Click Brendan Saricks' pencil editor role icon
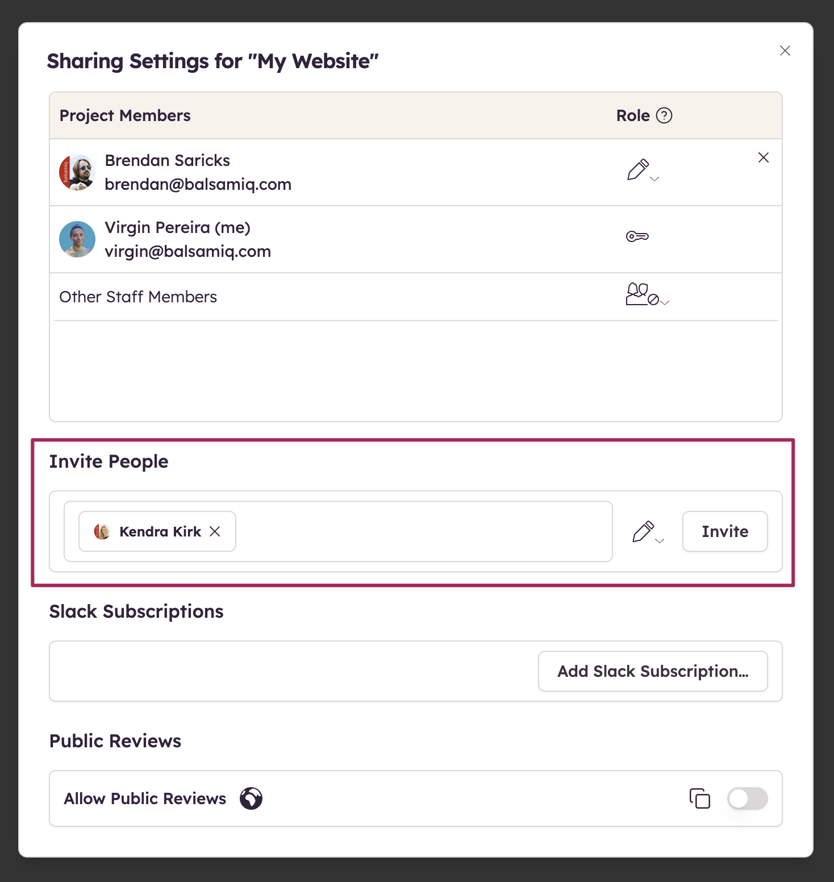834x882 pixels. [637, 169]
